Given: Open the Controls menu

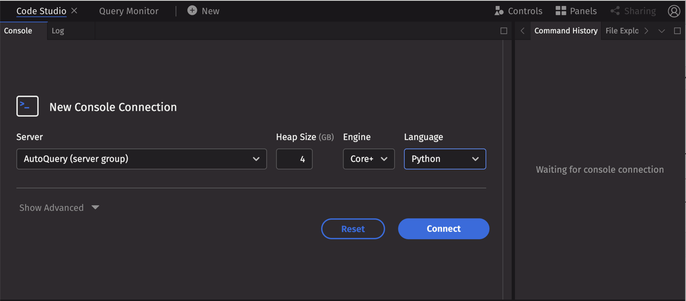Looking at the screenshot, I should (x=518, y=11).
